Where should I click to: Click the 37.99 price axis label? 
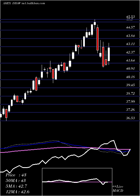131,101
